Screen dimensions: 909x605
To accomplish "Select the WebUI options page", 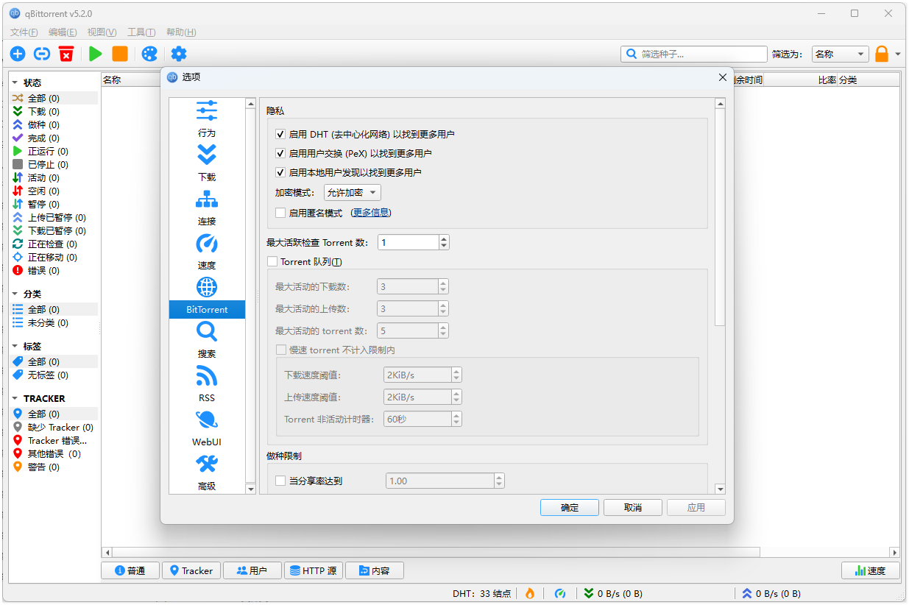I will [x=207, y=428].
